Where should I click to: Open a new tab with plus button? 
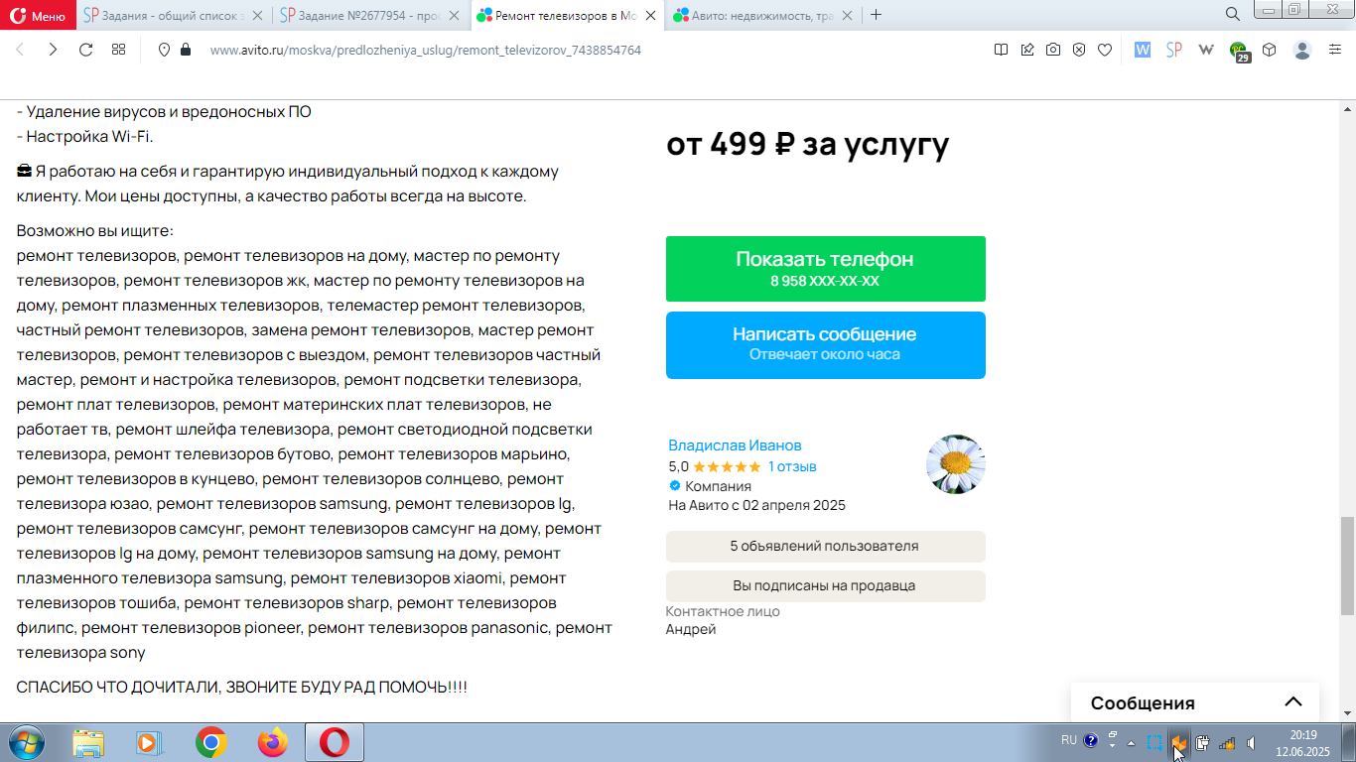(876, 15)
